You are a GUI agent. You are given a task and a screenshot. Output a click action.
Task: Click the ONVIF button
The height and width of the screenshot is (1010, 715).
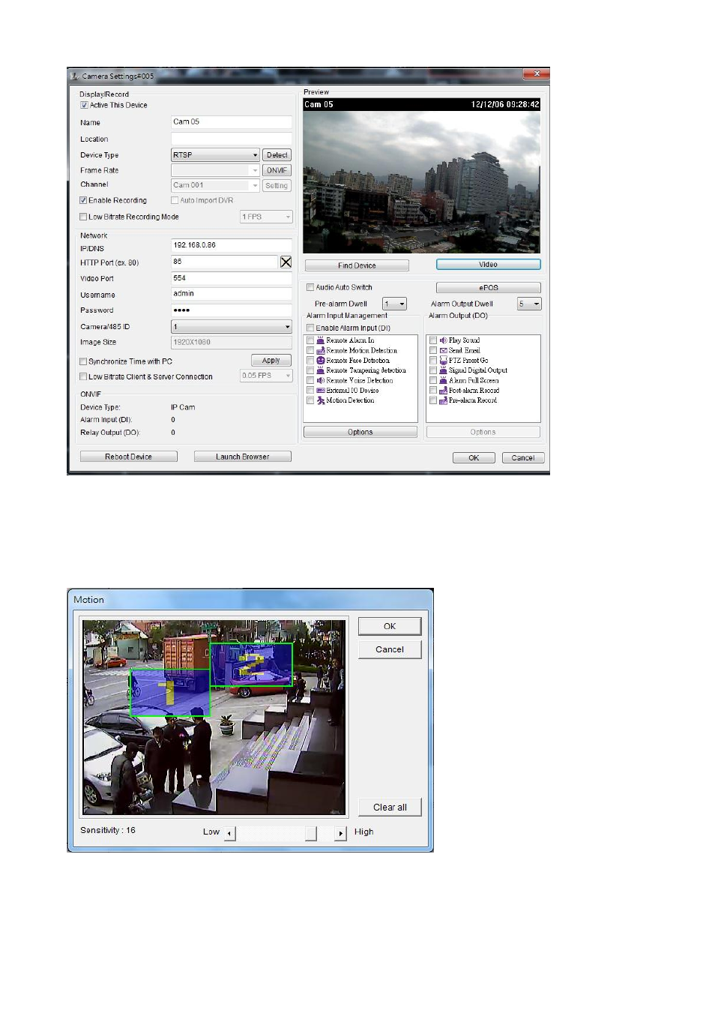coord(277,170)
